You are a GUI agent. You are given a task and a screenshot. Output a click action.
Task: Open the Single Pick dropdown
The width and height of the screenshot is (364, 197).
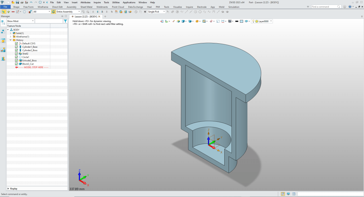pos(156,12)
